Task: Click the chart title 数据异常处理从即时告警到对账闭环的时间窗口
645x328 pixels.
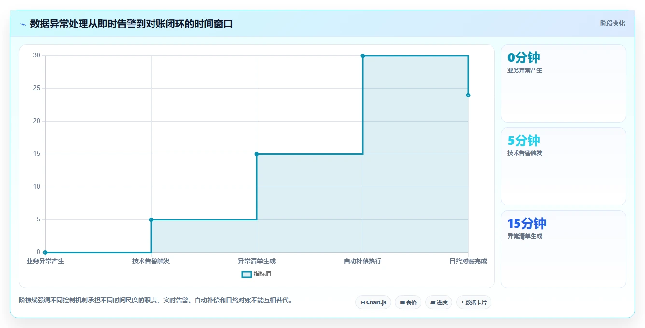Action: 131,24
